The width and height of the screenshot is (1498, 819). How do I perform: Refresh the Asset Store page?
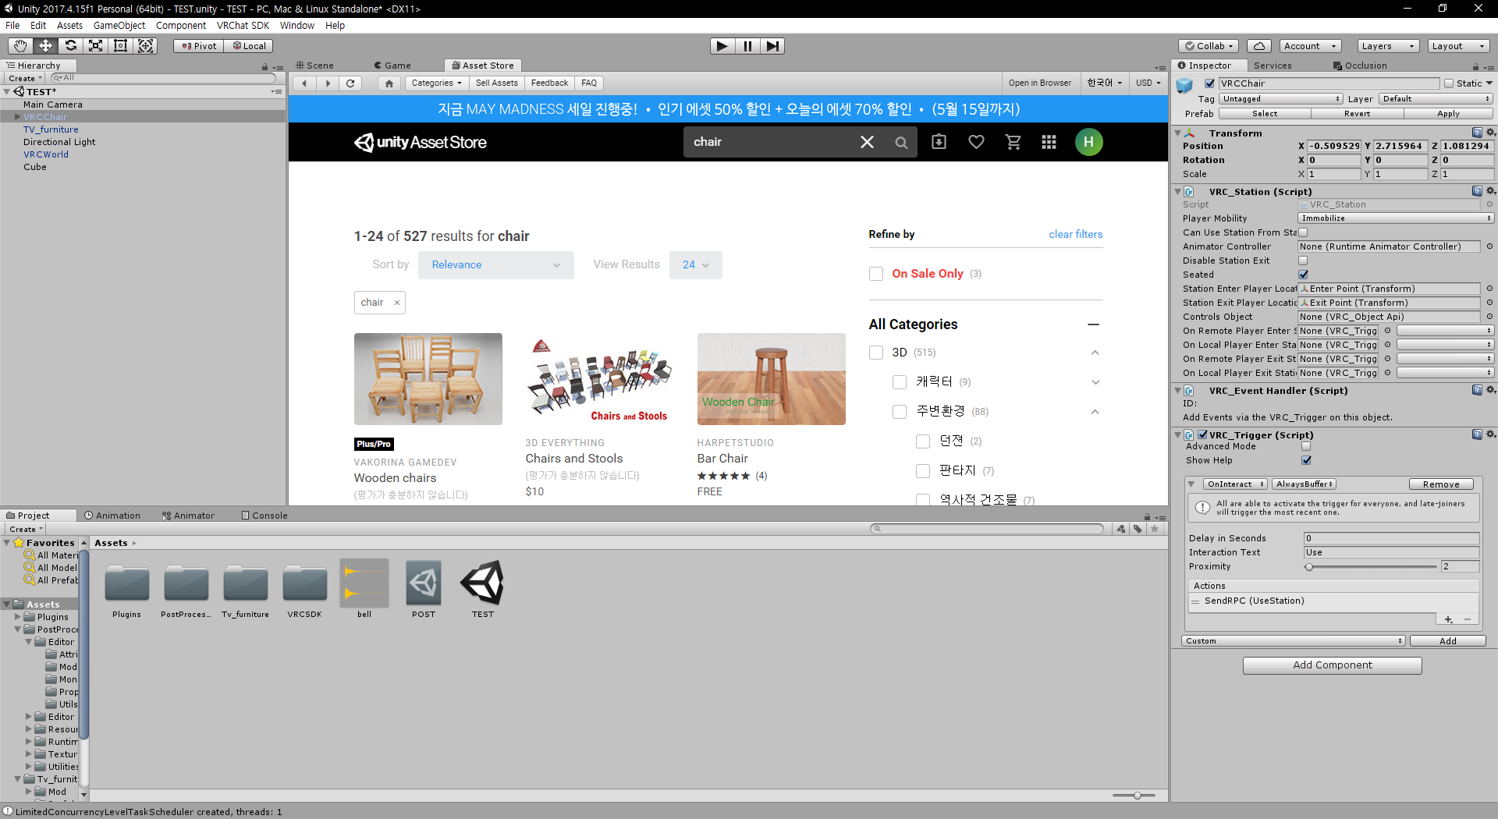click(x=350, y=83)
